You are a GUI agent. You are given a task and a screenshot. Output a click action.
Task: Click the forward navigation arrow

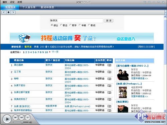pyautogui.click(x=13, y=12)
